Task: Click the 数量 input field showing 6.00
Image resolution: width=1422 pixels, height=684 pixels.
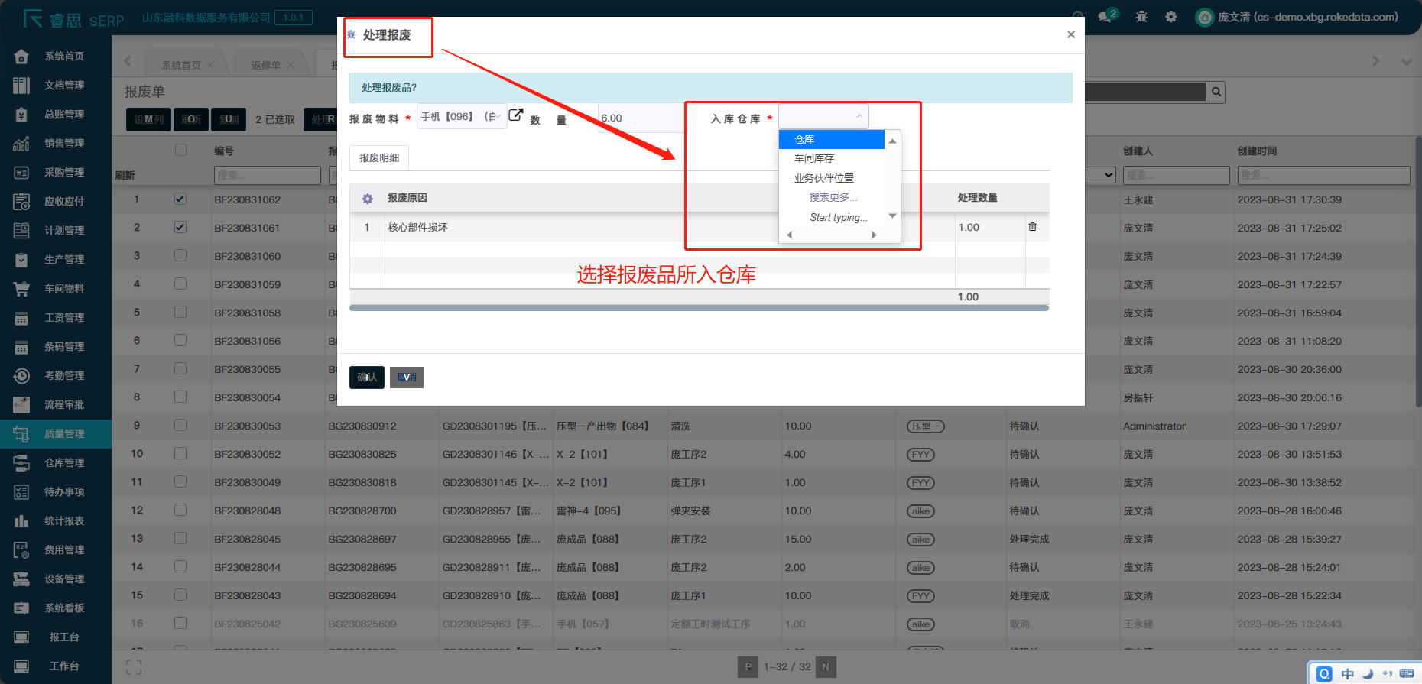Action: coord(640,118)
